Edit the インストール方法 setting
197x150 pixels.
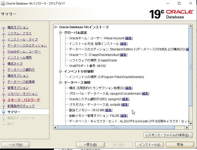(124, 44)
